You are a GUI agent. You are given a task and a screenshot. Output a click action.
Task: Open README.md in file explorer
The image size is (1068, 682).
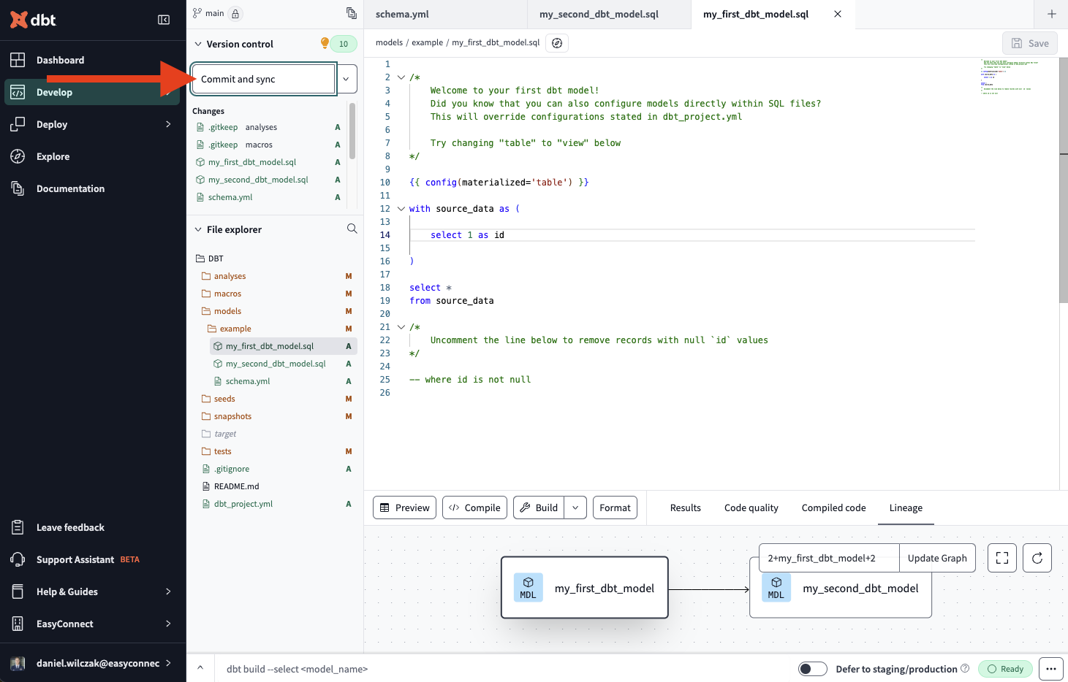point(236,486)
